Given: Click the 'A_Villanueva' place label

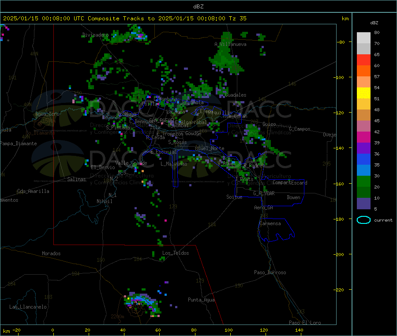Looking at the screenshot, I should click(x=230, y=44).
